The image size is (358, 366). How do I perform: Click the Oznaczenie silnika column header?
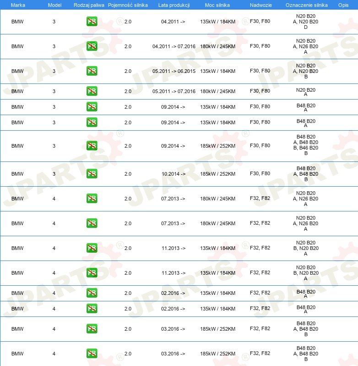coord(307,5)
